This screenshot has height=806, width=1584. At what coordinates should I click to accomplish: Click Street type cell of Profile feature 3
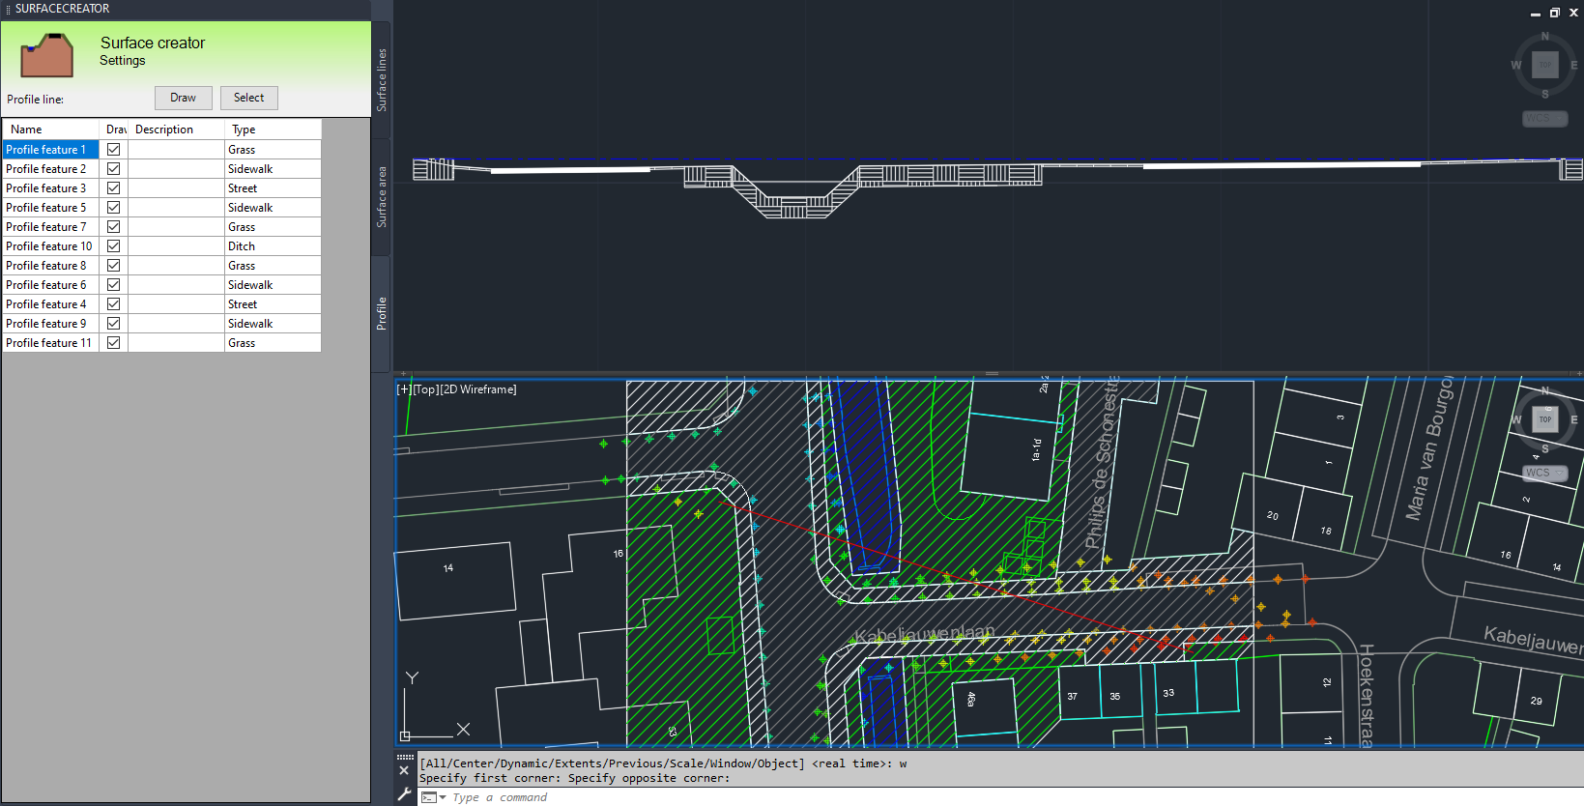(274, 188)
